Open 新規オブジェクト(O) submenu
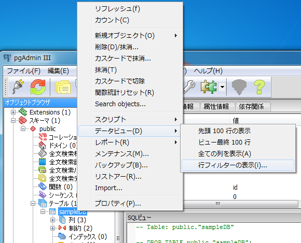The image size is (301, 243). [x=130, y=35]
